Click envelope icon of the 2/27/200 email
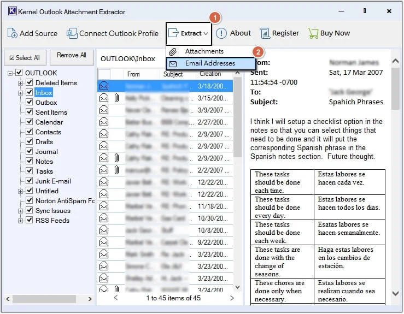404x314 pixels. click(x=104, y=122)
